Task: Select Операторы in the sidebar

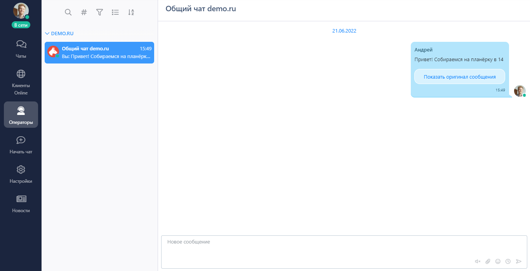Action: [21, 115]
